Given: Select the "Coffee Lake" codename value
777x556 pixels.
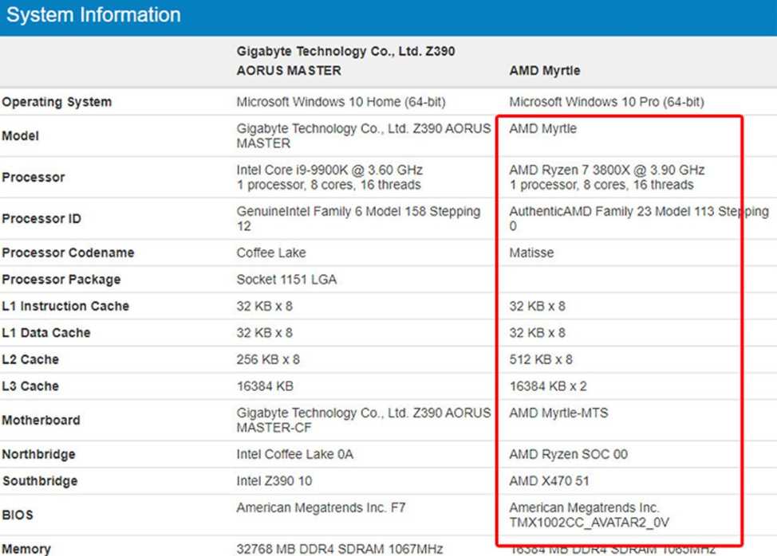Looking at the screenshot, I should point(271,253).
